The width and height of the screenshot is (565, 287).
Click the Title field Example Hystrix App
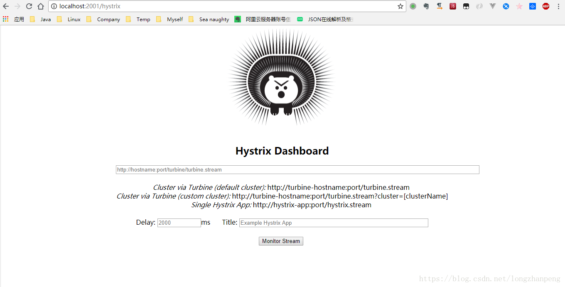(x=334, y=223)
